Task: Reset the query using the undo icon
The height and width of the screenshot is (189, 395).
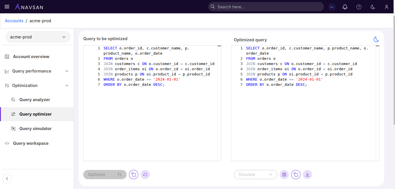Action: [145, 175]
